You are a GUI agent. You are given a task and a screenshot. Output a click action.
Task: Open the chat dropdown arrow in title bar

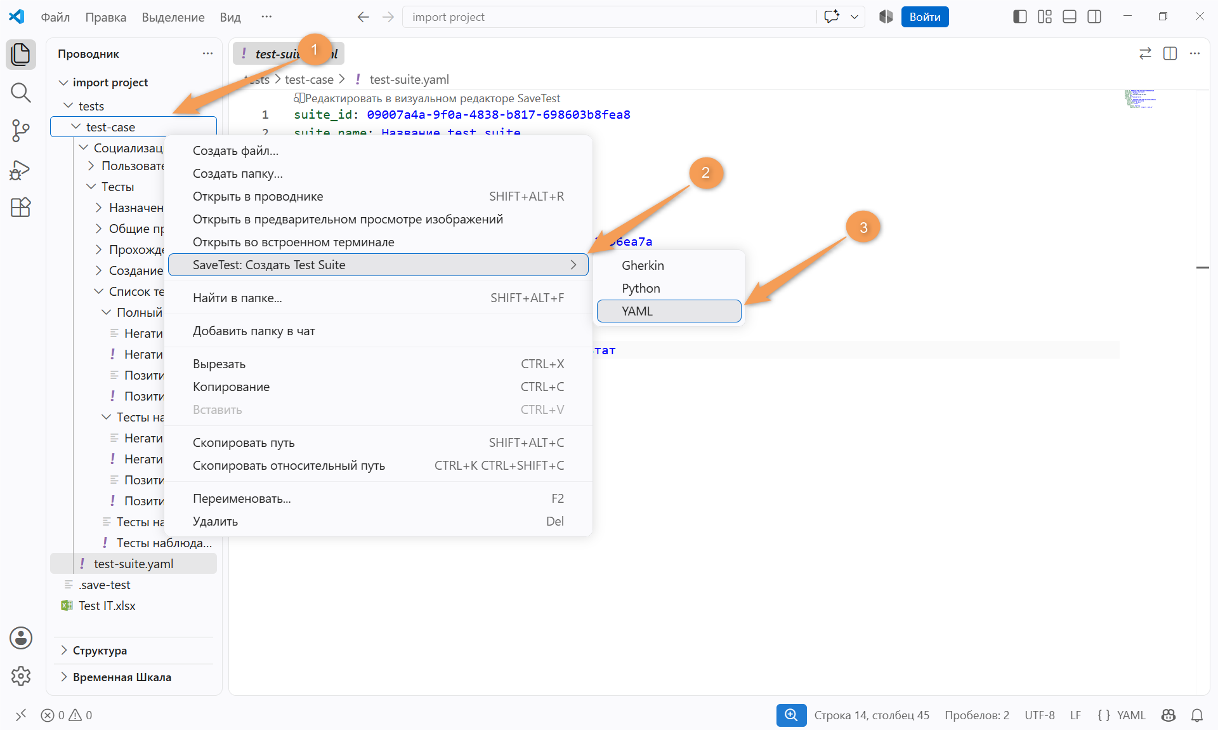(855, 17)
